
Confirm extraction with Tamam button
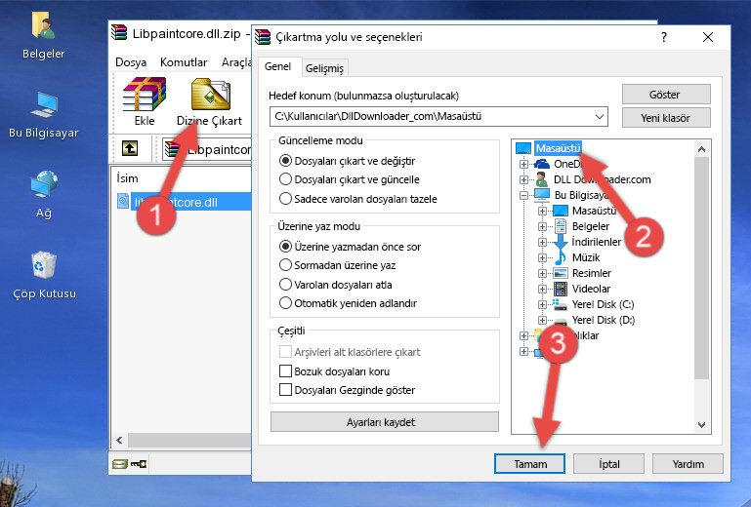529,463
